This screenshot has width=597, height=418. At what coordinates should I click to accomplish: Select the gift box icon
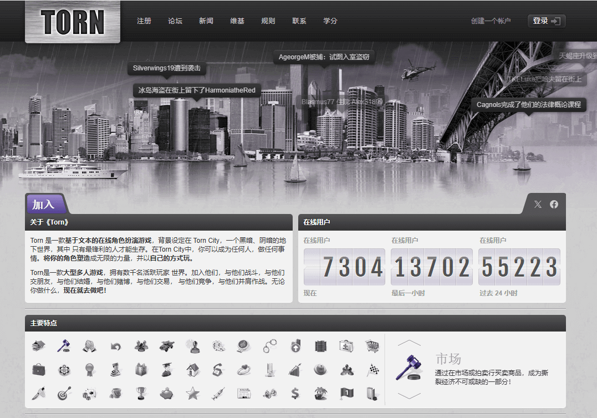pyautogui.click(x=141, y=370)
